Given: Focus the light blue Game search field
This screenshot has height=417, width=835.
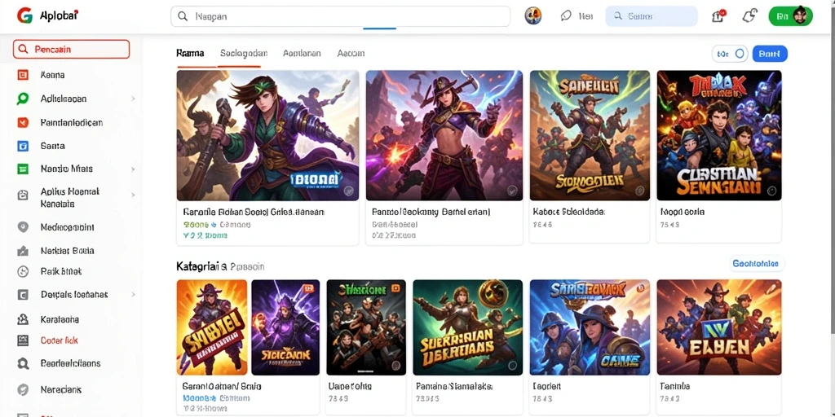Looking at the screenshot, I should pos(652,16).
